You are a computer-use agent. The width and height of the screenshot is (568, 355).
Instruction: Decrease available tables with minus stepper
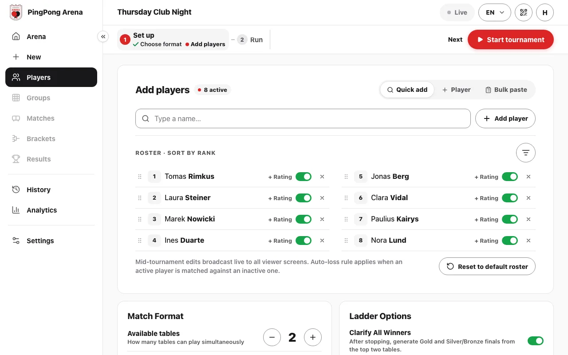272,337
